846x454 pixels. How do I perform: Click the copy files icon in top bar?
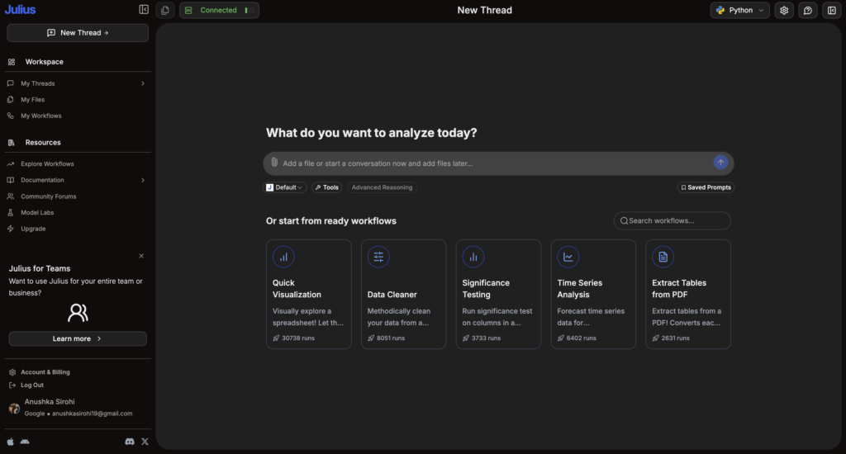point(165,10)
